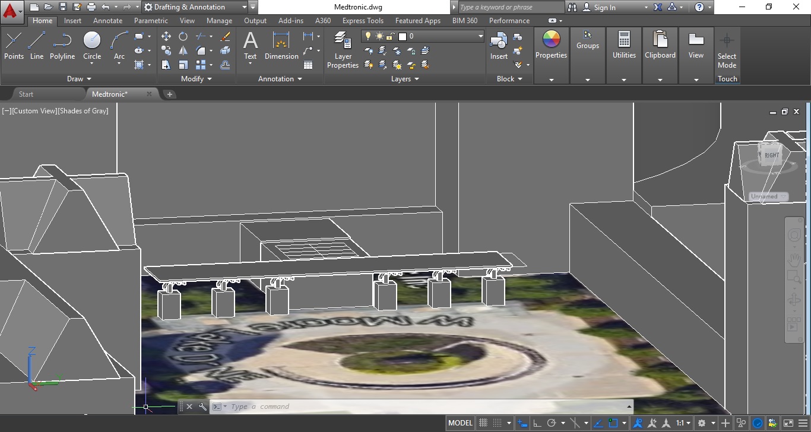
Task: Open file using the Open icon
Action: pos(48,7)
